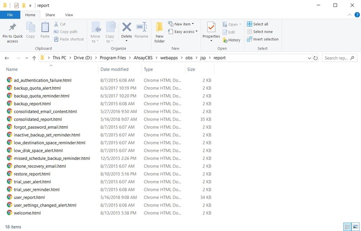361x231 pixels.
Task: Select low_disk_space_alert.html file
Action: coord(38,150)
